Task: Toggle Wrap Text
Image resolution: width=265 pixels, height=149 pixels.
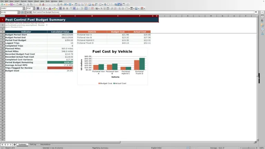Action: (82, 8)
